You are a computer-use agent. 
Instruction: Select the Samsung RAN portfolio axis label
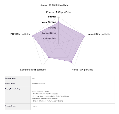(33, 70)
